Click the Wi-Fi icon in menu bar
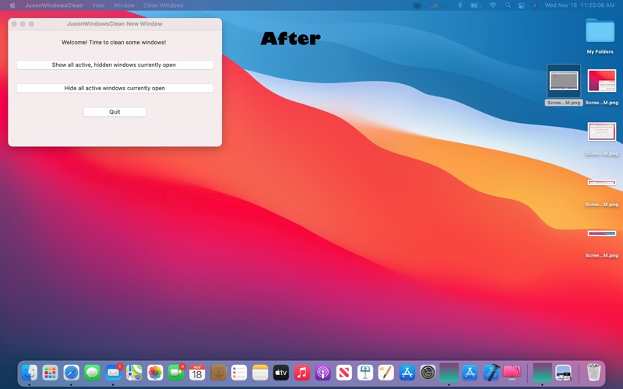This screenshot has height=389, width=623. (493, 5)
